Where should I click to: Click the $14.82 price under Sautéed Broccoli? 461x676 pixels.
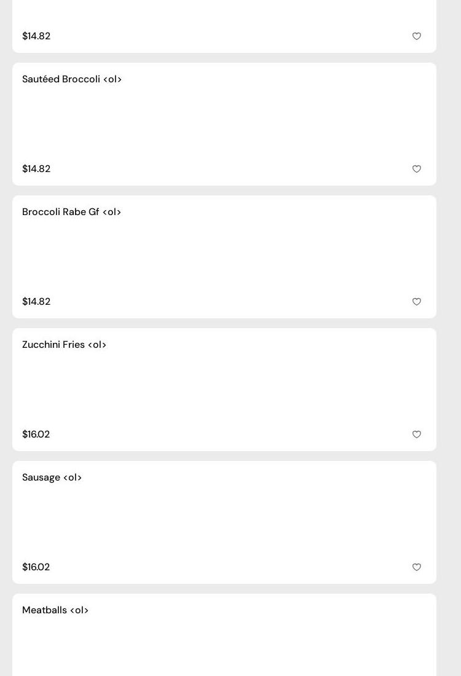[x=36, y=169]
